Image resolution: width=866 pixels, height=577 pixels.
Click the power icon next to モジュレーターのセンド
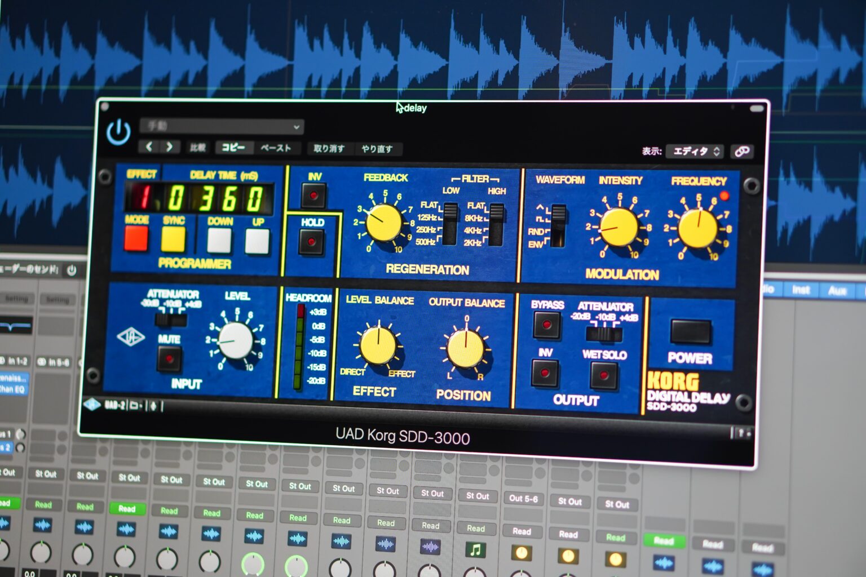(x=72, y=270)
